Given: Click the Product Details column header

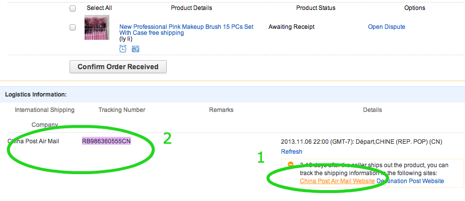Looking at the screenshot, I should [x=191, y=8].
